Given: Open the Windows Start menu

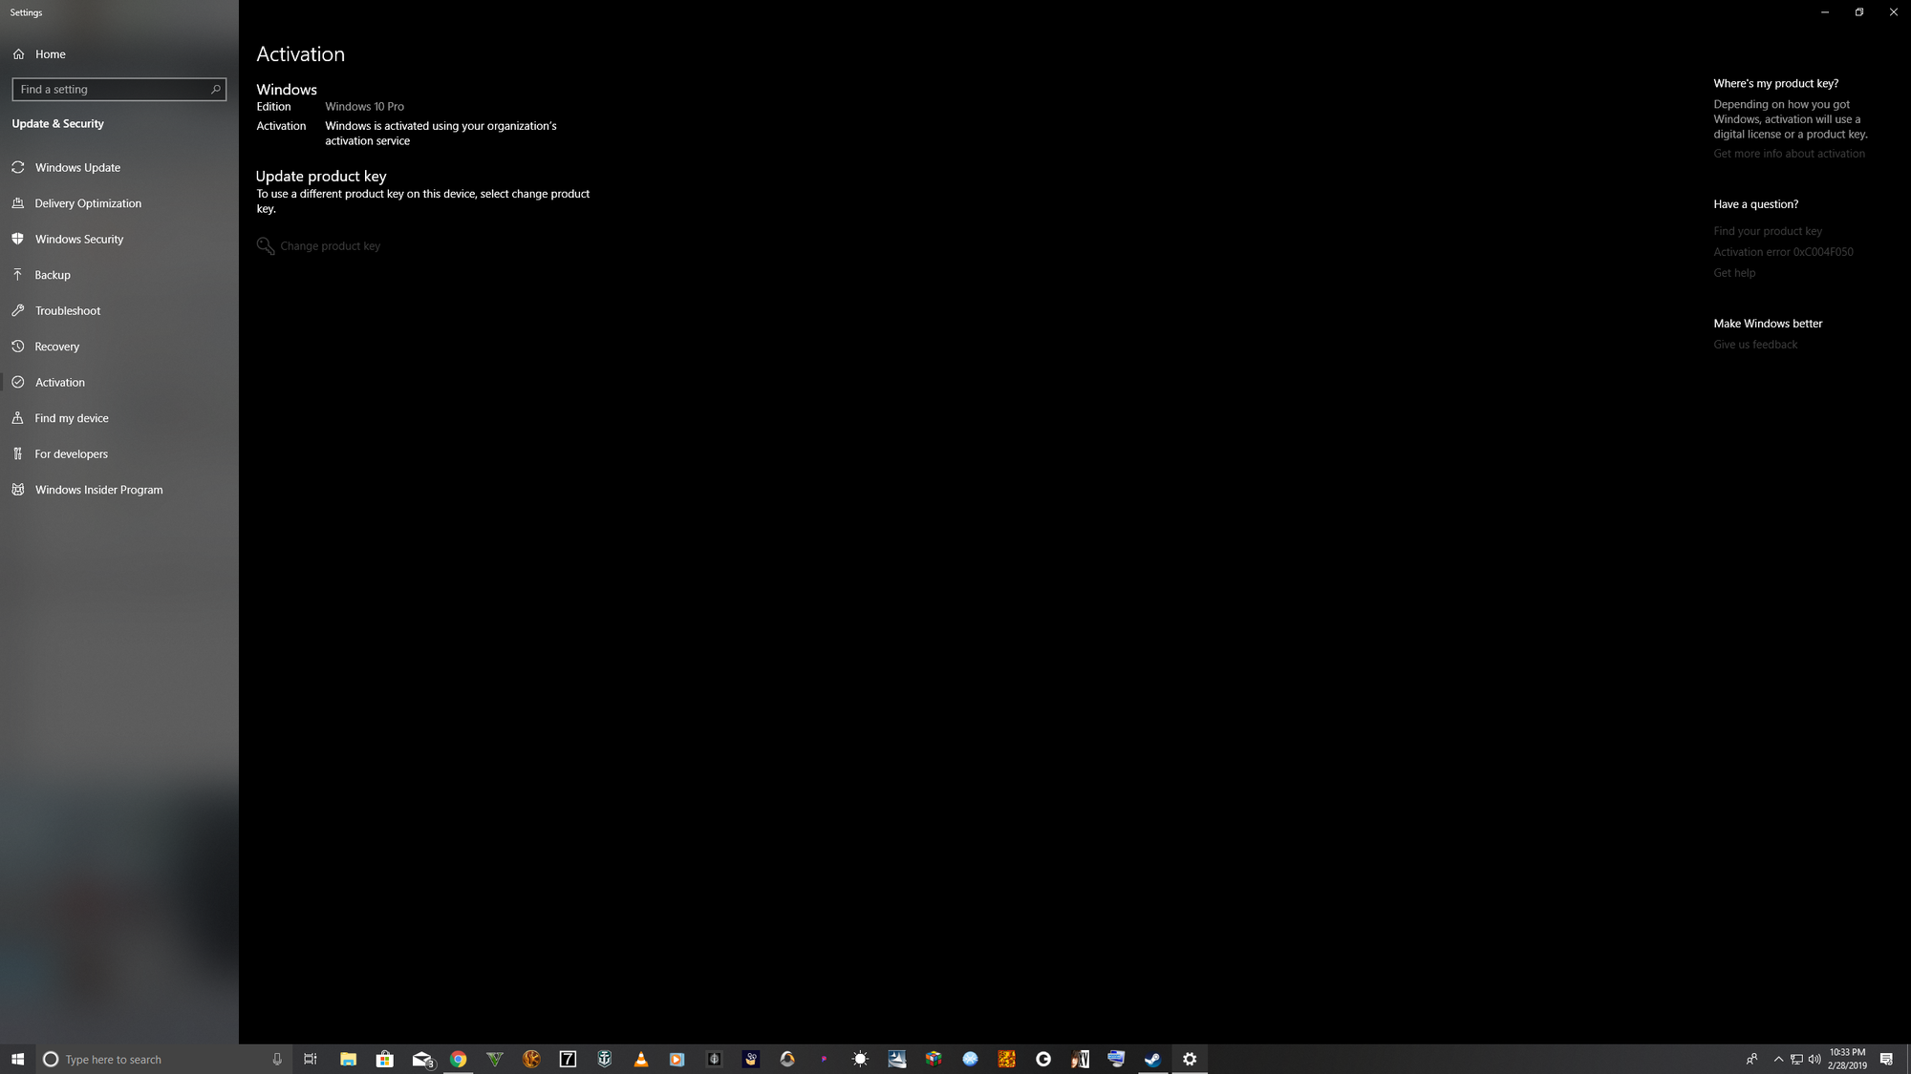Looking at the screenshot, I should (17, 1059).
